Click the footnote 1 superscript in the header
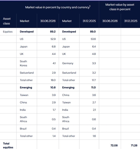 (x=90, y=6)
